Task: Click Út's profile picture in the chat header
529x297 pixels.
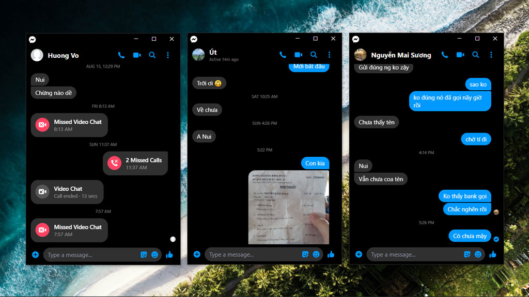Action: pyautogui.click(x=198, y=55)
